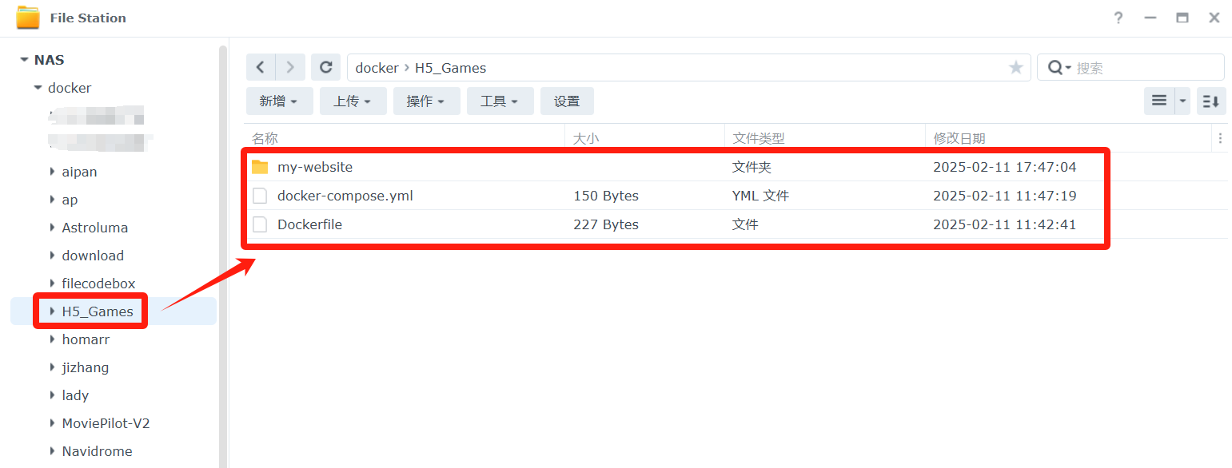Screen dimensions: 1232x468
Task: Click the list view mode icon
Action: [1158, 101]
